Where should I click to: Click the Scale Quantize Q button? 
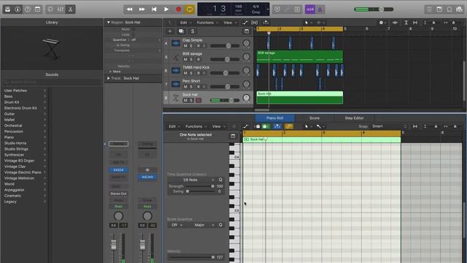pyautogui.click(x=220, y=225)
